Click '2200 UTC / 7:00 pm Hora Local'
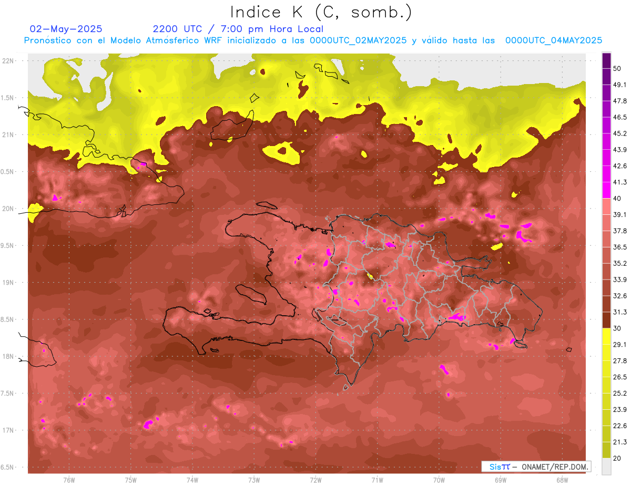631x487 pixels. coord(238,29)
